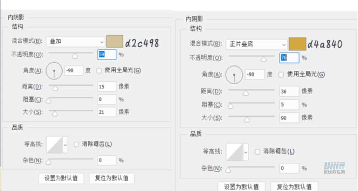Click the noise slider in right panel
358x191 pixels.
[x=251, y=169]
